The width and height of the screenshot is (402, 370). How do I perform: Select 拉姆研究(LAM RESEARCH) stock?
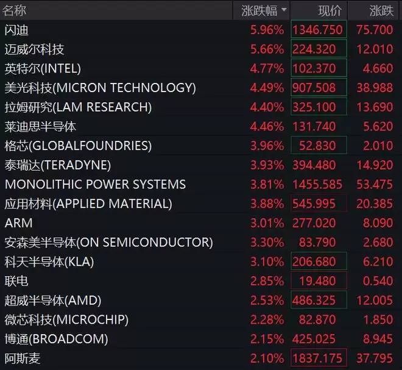point(201,107)
